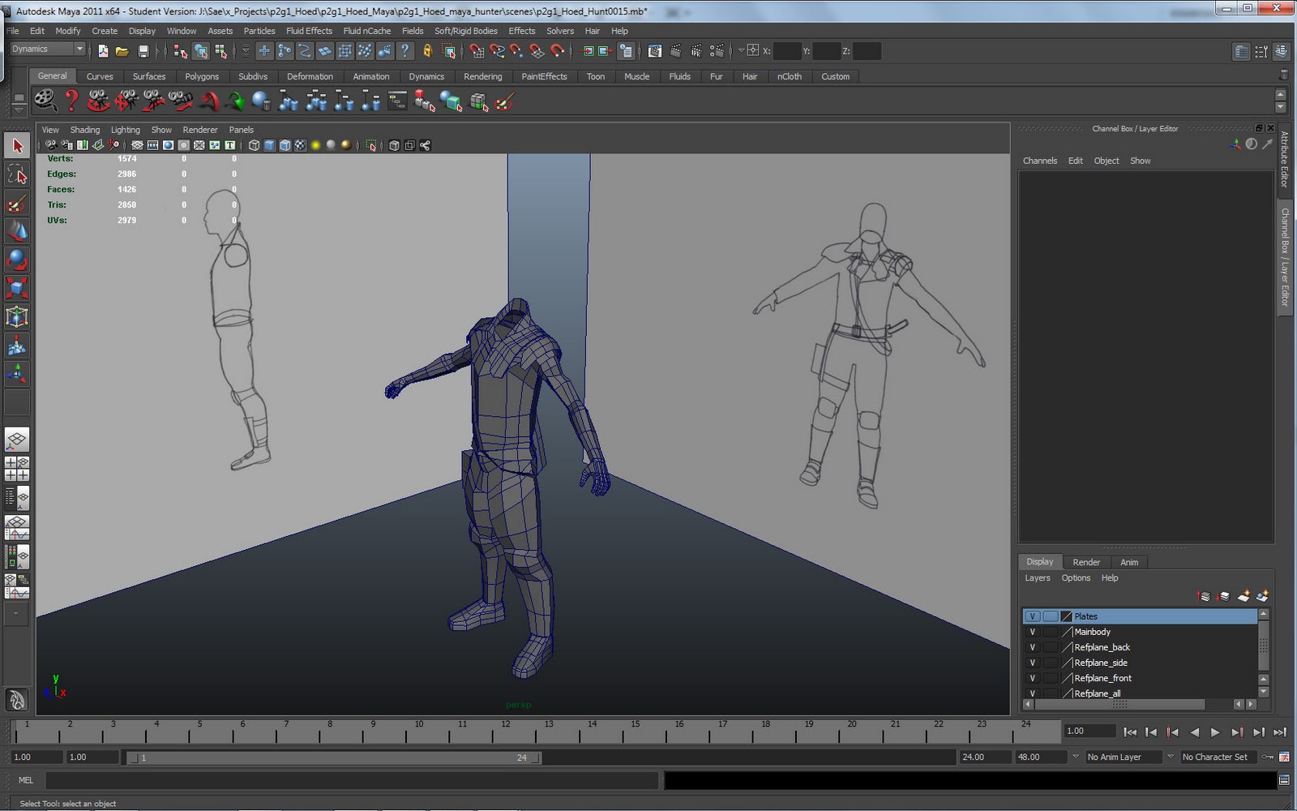This screenshot has width=1297, height=811.
Task: Toggle the V visibility of Refplane_all
Action: 1033,693
